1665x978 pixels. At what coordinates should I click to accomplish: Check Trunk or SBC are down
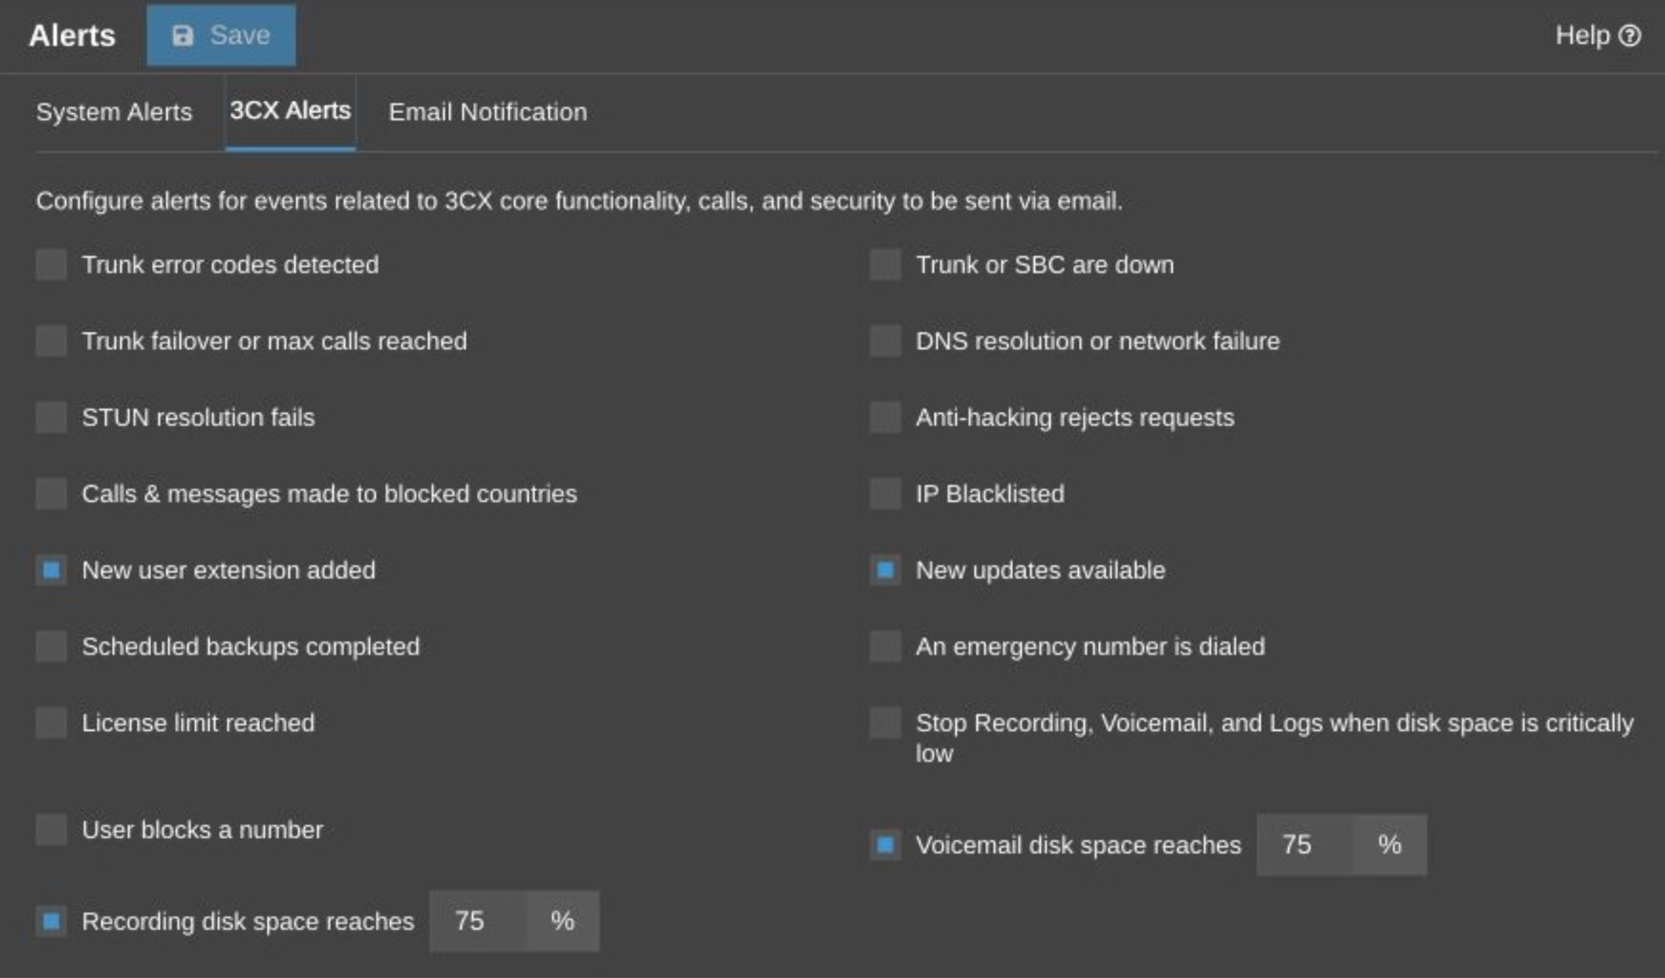[x=885, y=264]
